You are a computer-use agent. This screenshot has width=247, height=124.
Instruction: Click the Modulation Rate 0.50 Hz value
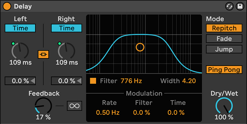pos(108,112)
